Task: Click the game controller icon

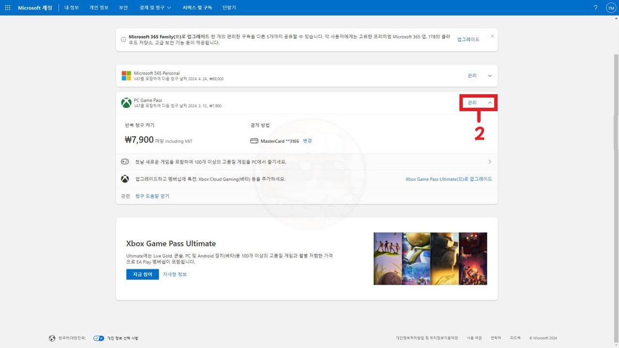Action: click(125, 161)
